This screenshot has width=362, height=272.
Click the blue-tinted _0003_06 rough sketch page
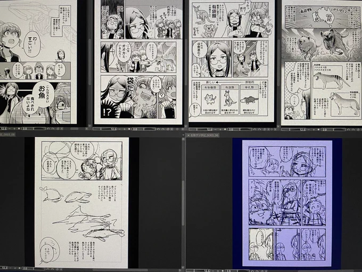pyautogui.click(x=287, y=203)
